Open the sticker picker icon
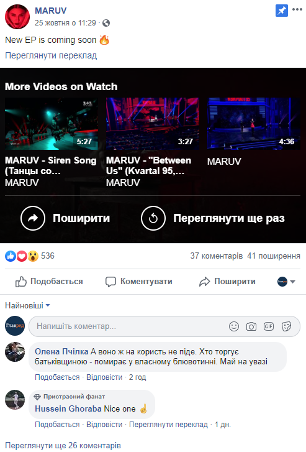The width and height of the screenshot is (306, 452). 286,326
